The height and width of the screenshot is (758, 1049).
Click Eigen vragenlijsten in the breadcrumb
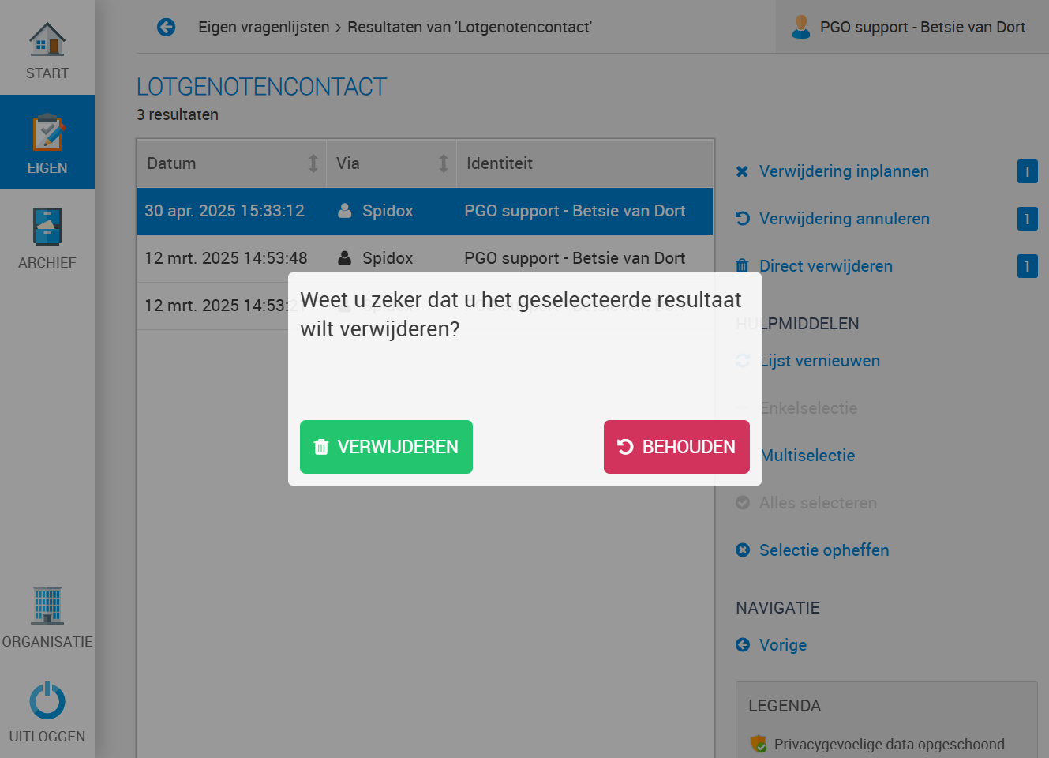pos(264,27)
